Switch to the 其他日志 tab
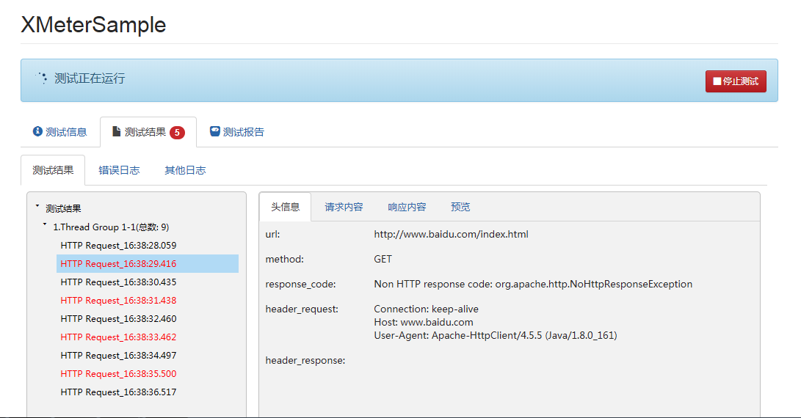Screen dimensions: 801x418 [185, 170]
